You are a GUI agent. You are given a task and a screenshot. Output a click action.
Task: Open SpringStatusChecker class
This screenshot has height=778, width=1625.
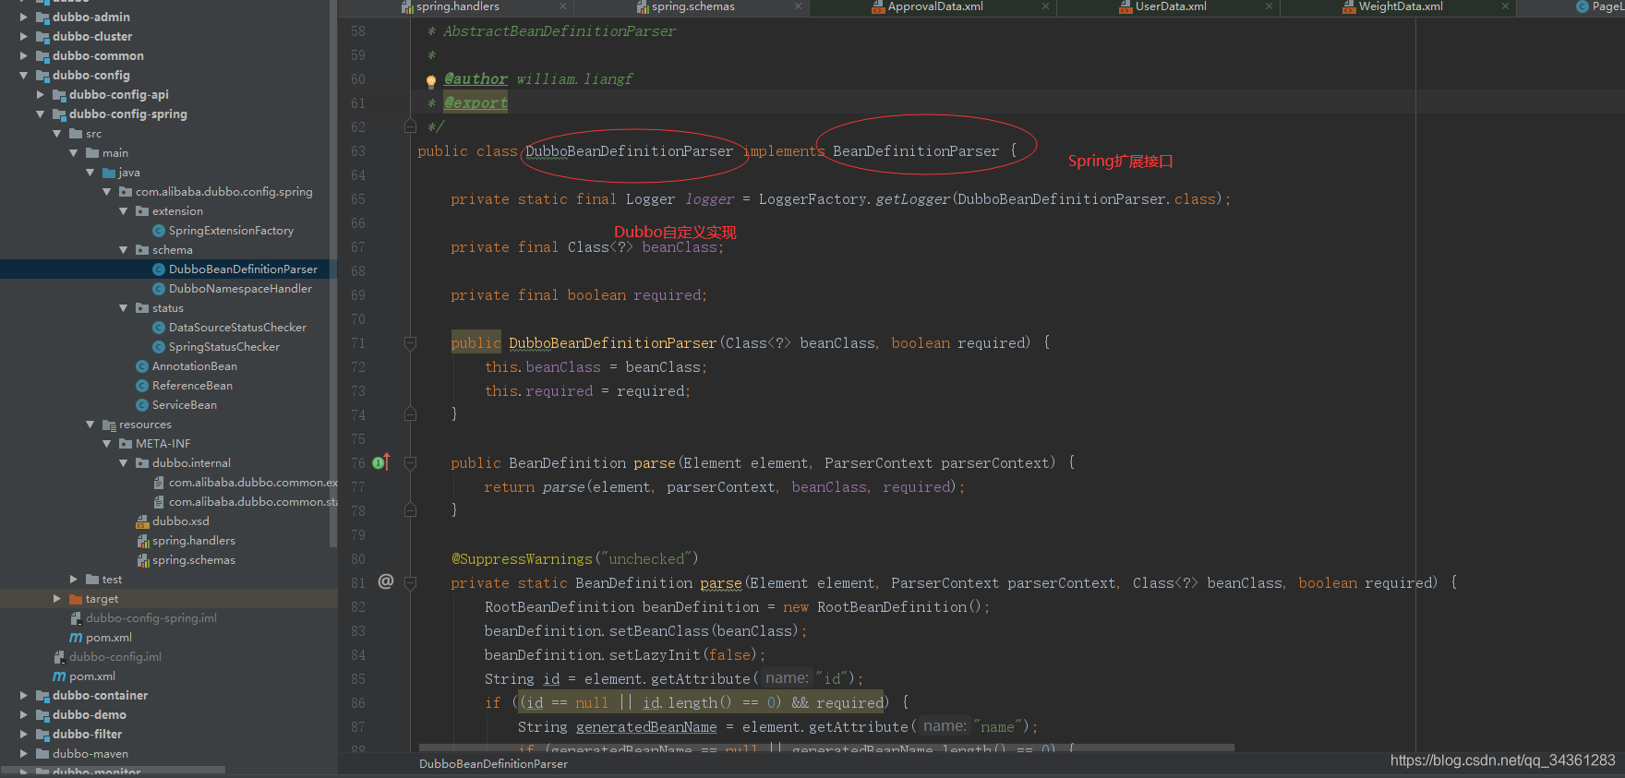223,347
